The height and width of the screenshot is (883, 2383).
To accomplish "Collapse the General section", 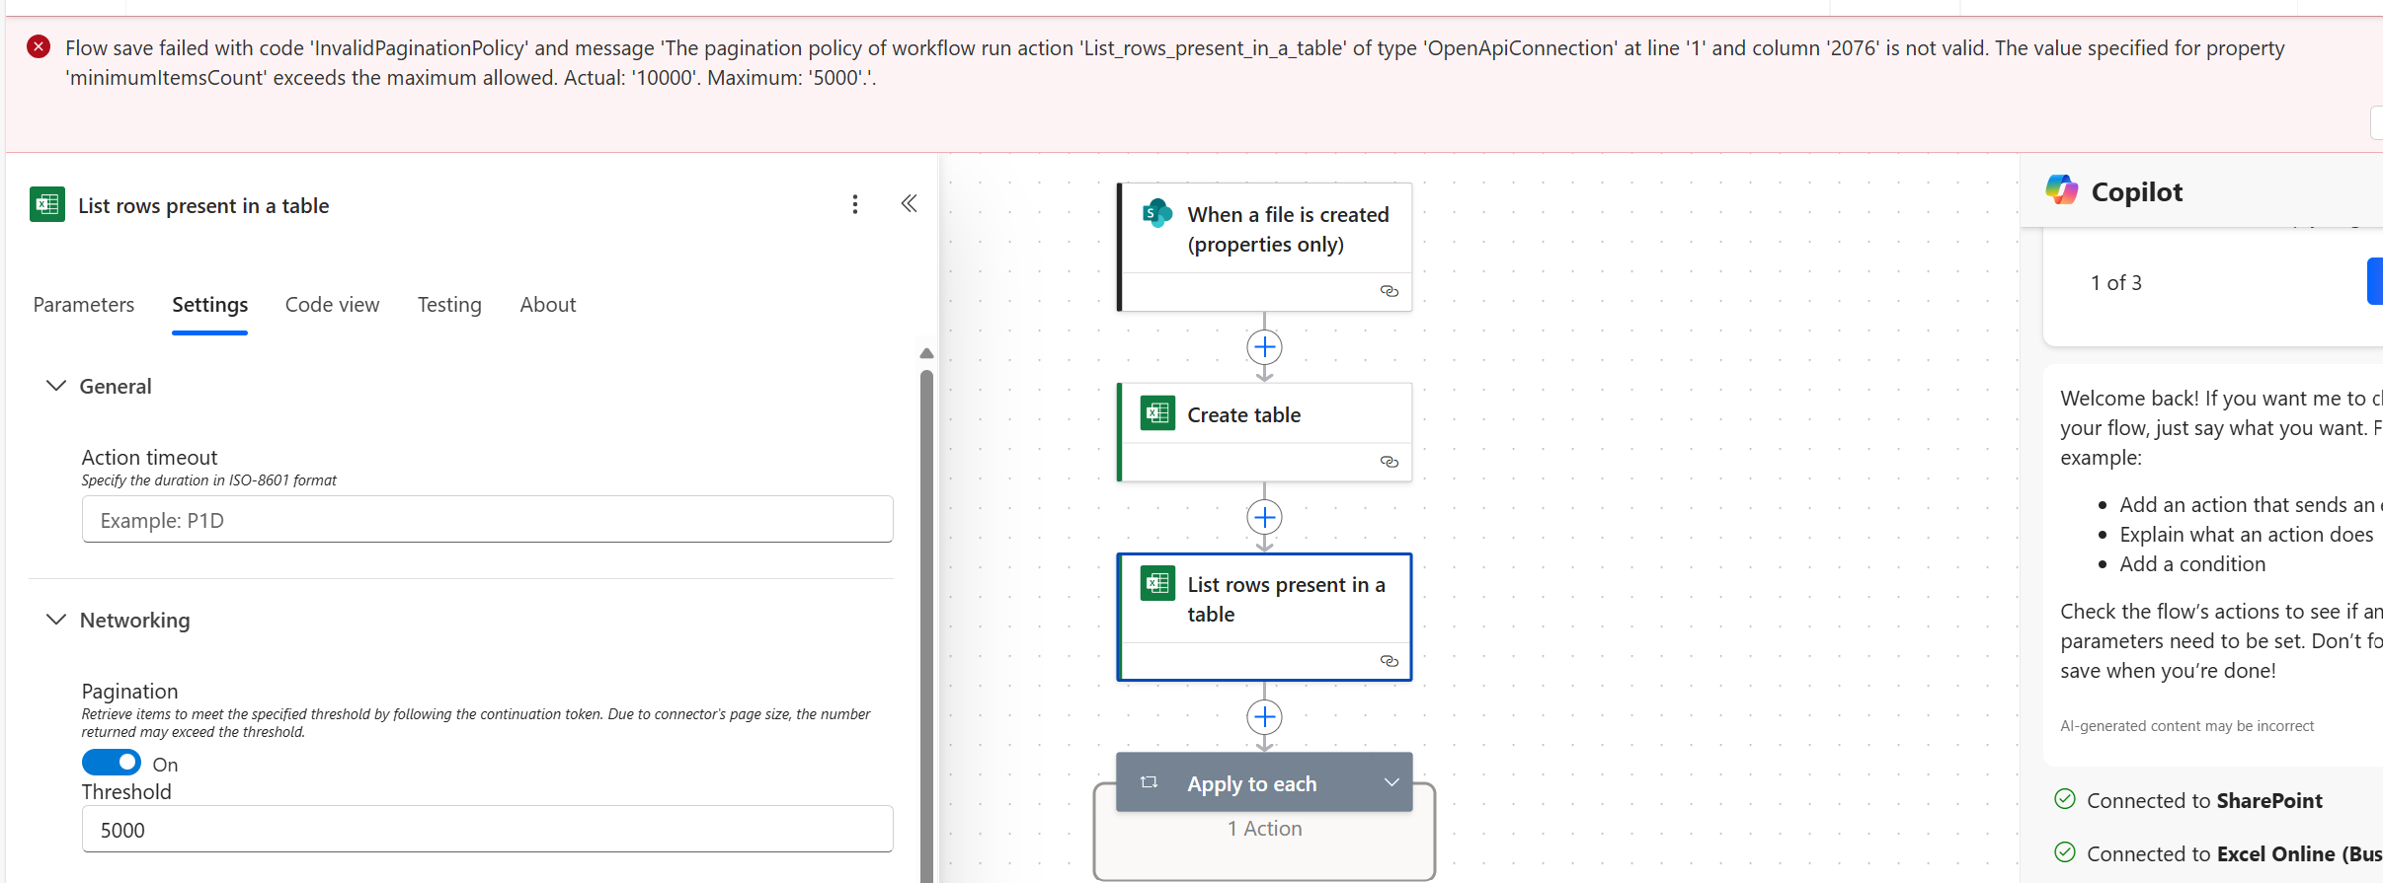I will tap(56, 386).
